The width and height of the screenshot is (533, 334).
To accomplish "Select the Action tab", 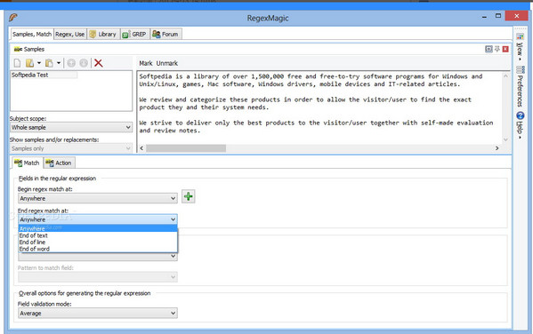I will click(x=59, y=163).
